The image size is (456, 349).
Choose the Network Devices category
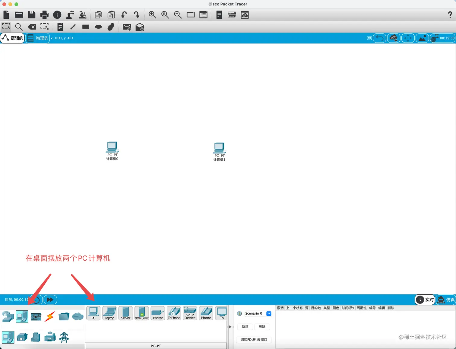coord(8,317)
